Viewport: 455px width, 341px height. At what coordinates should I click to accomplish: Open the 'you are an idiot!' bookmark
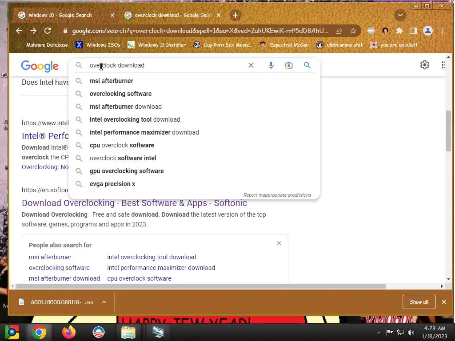point(394,45)
